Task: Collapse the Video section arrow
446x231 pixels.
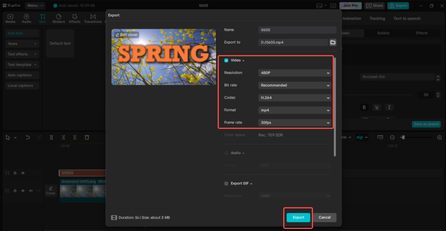Action: [x=243, y=60]
